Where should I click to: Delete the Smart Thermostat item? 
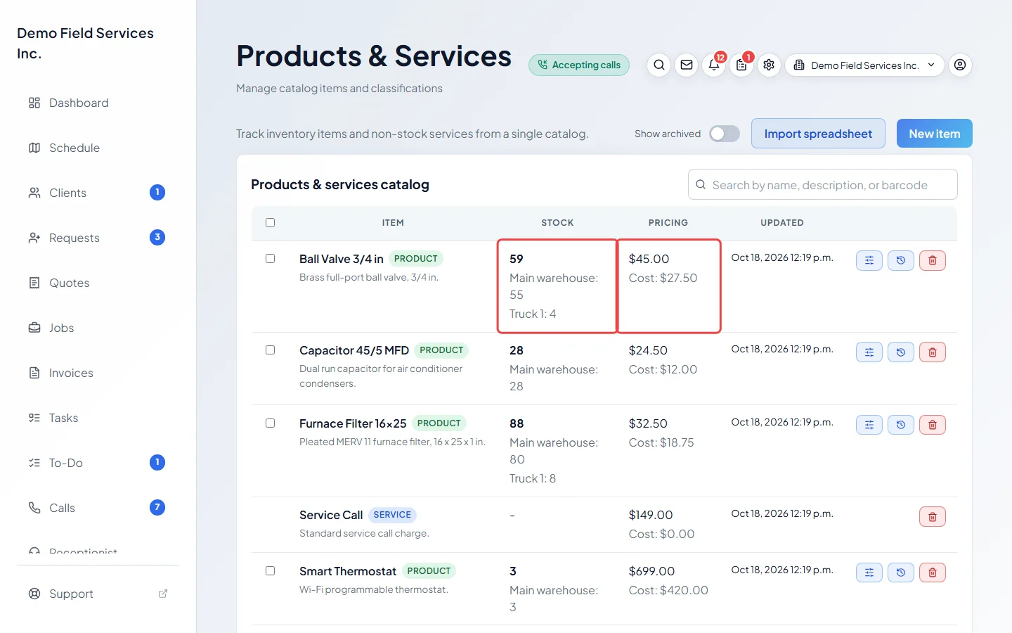pos(933,573)
